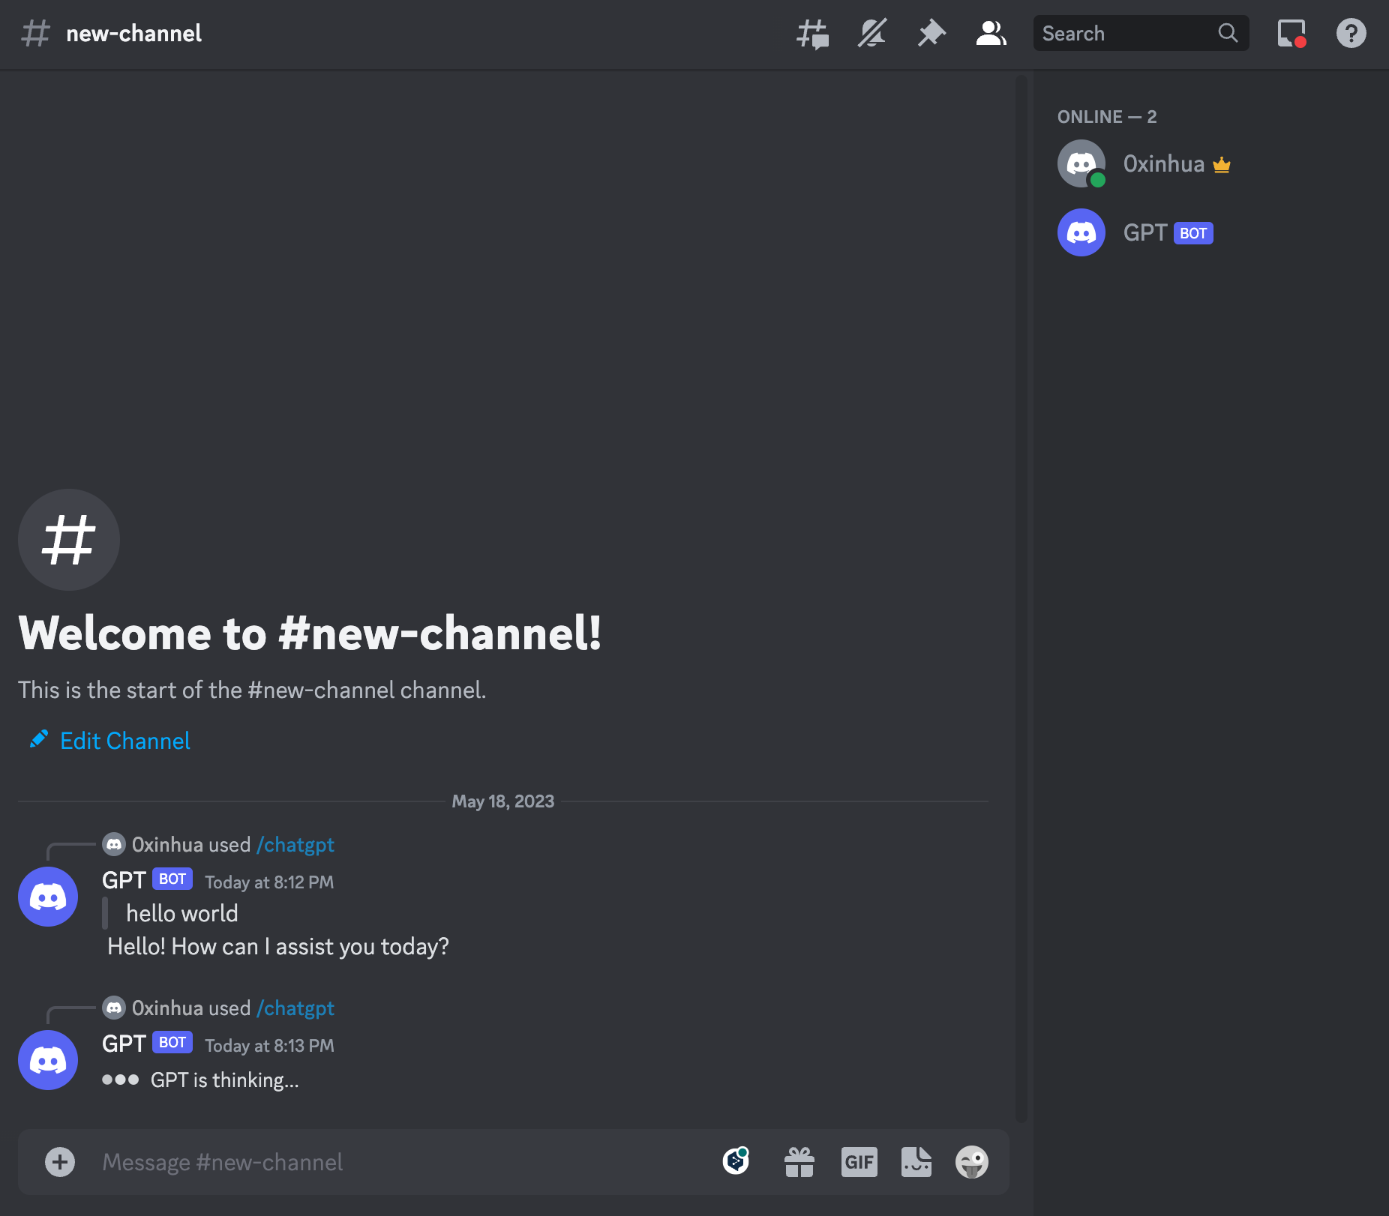This screenshot has height=1216, width=1389.
Task: Click the 'Welcome to #new-channel!' heading
Action: click(310, 633)
